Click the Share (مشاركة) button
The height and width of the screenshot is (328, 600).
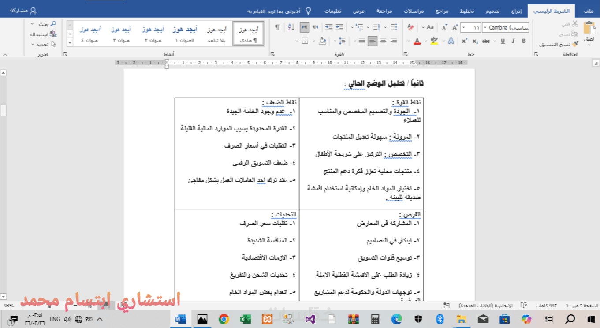pyautogui.click(x=23, y=11)
